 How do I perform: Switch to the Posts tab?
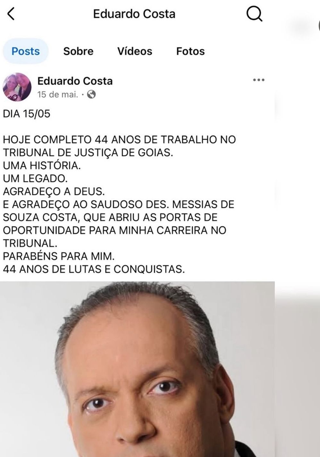26,51
